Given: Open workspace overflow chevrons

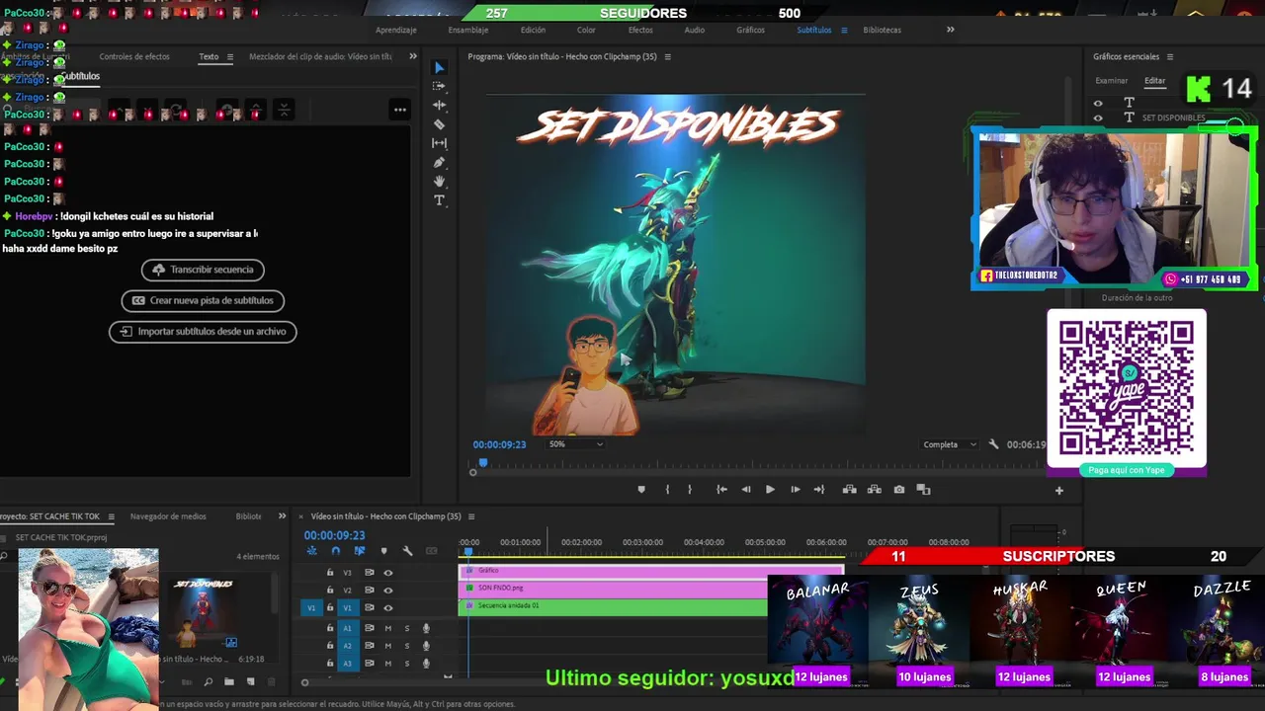Looking at the screenshot, I should coord(951,30).
